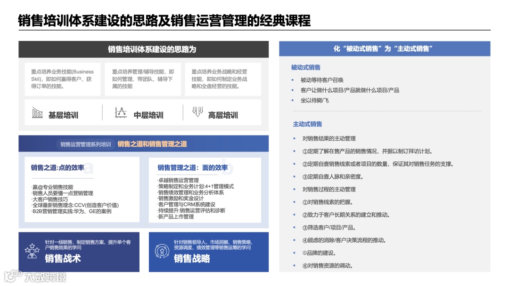Click the down-arrows icon beside 高层培训
This screenshot has width=509, height=286.
[x=197, y=111]
